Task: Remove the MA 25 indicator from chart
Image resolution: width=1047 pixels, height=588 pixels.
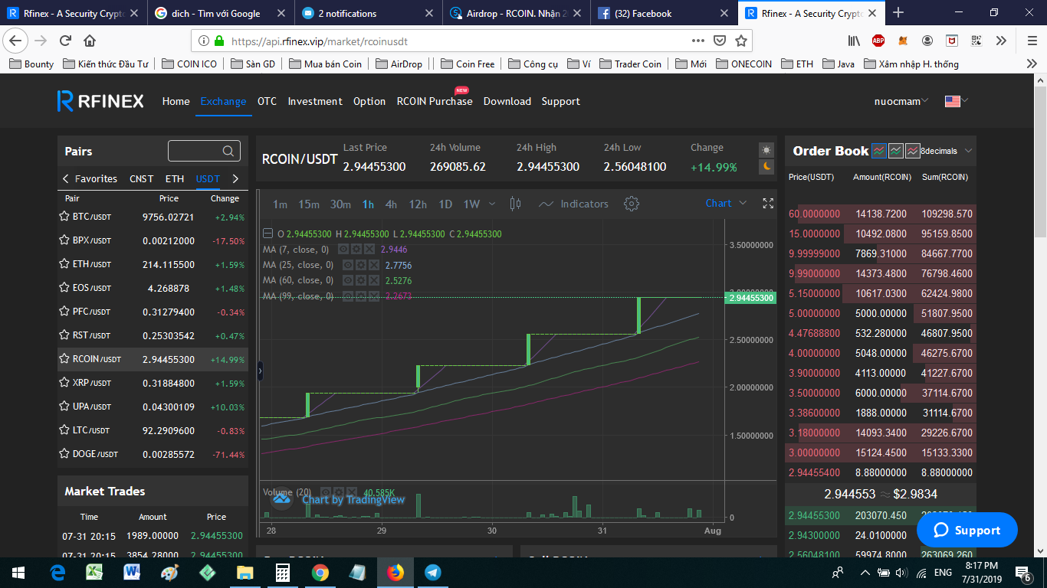Action: click(x=373, y=265)
